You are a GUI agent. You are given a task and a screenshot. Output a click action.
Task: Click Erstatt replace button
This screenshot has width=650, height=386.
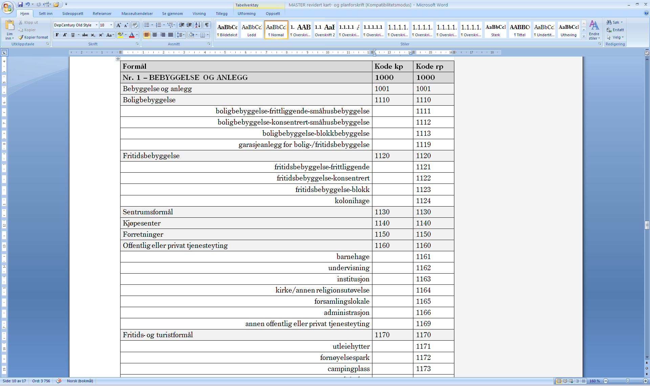615,30
